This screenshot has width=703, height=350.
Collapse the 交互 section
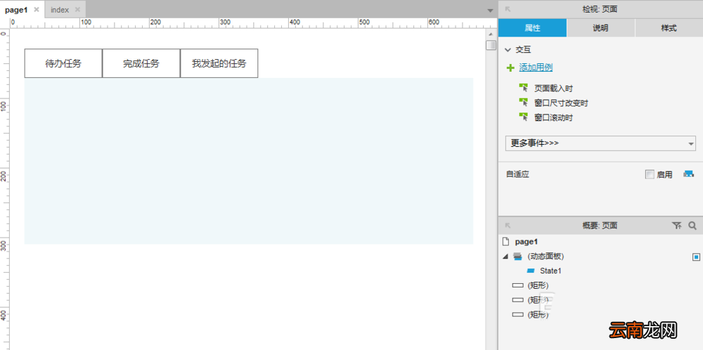click(508, 50)
